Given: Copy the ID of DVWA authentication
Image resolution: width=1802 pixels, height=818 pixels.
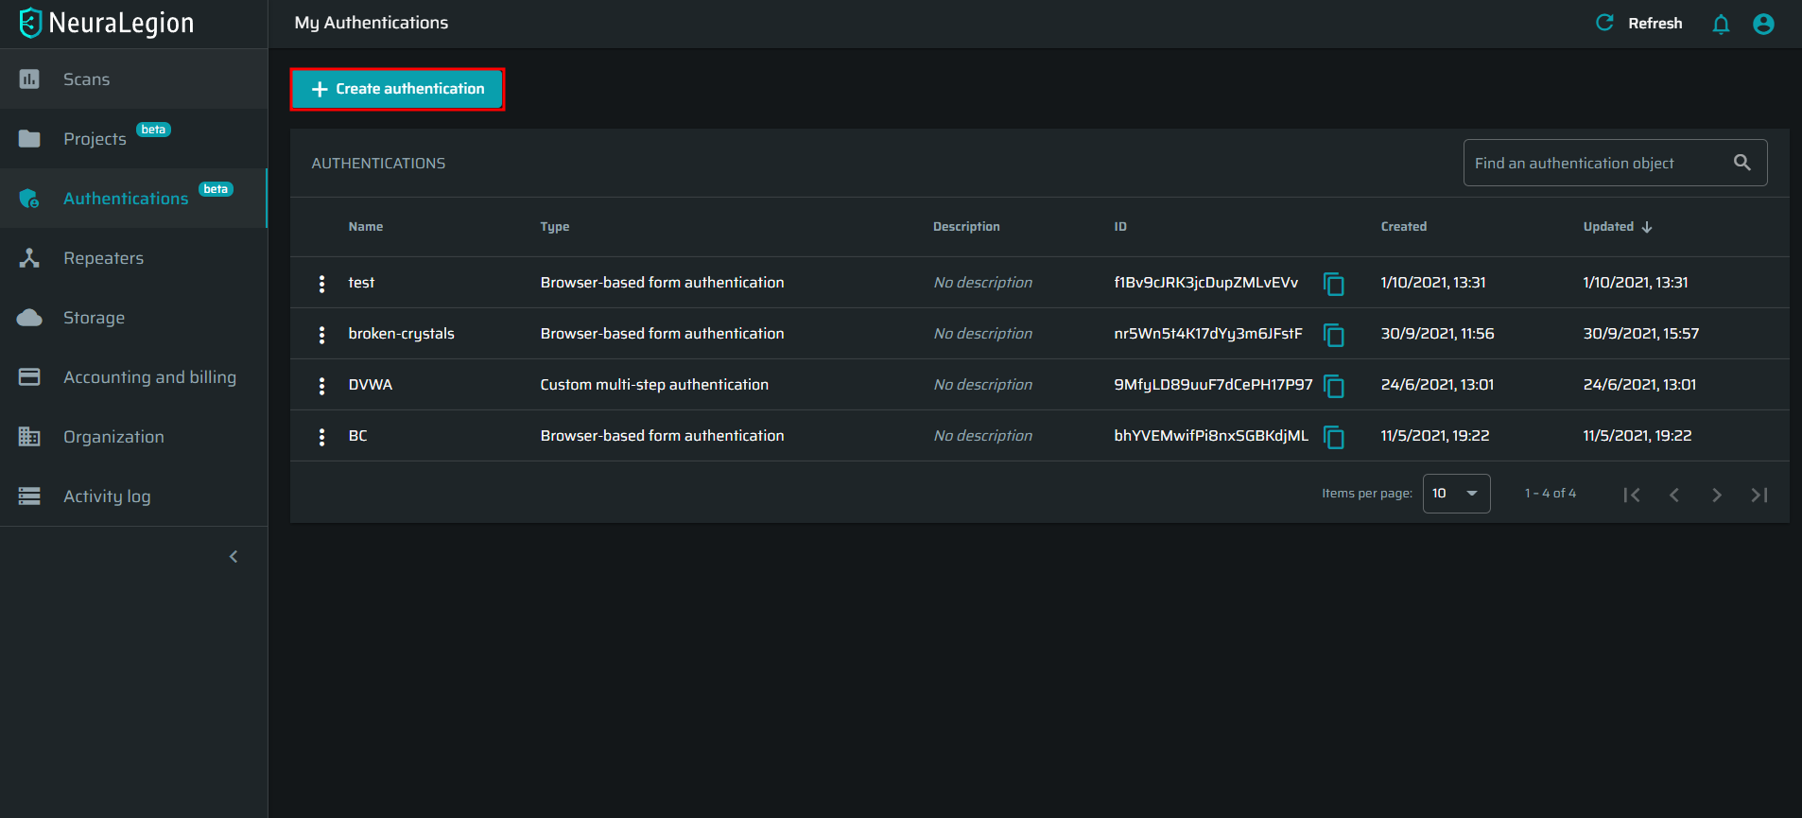Looking at the screenshot, I should click(x=1334, y=386).
